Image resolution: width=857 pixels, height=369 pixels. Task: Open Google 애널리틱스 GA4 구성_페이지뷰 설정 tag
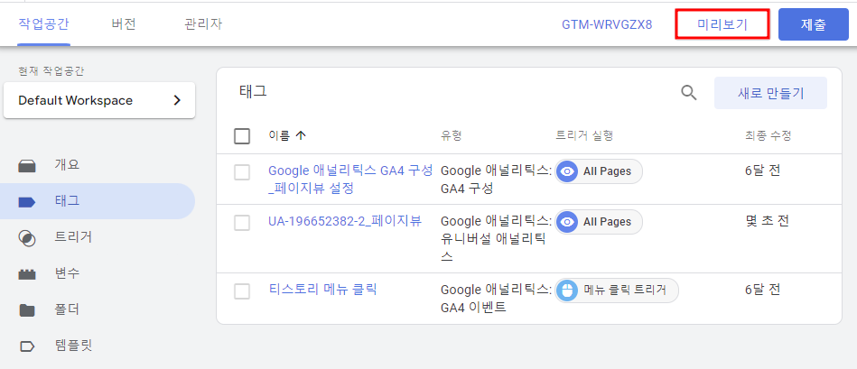(350, 179)
